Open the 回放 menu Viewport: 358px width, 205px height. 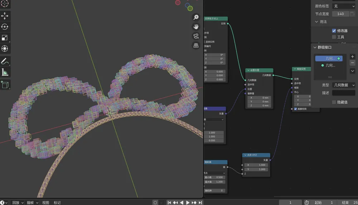click(18, 202)
